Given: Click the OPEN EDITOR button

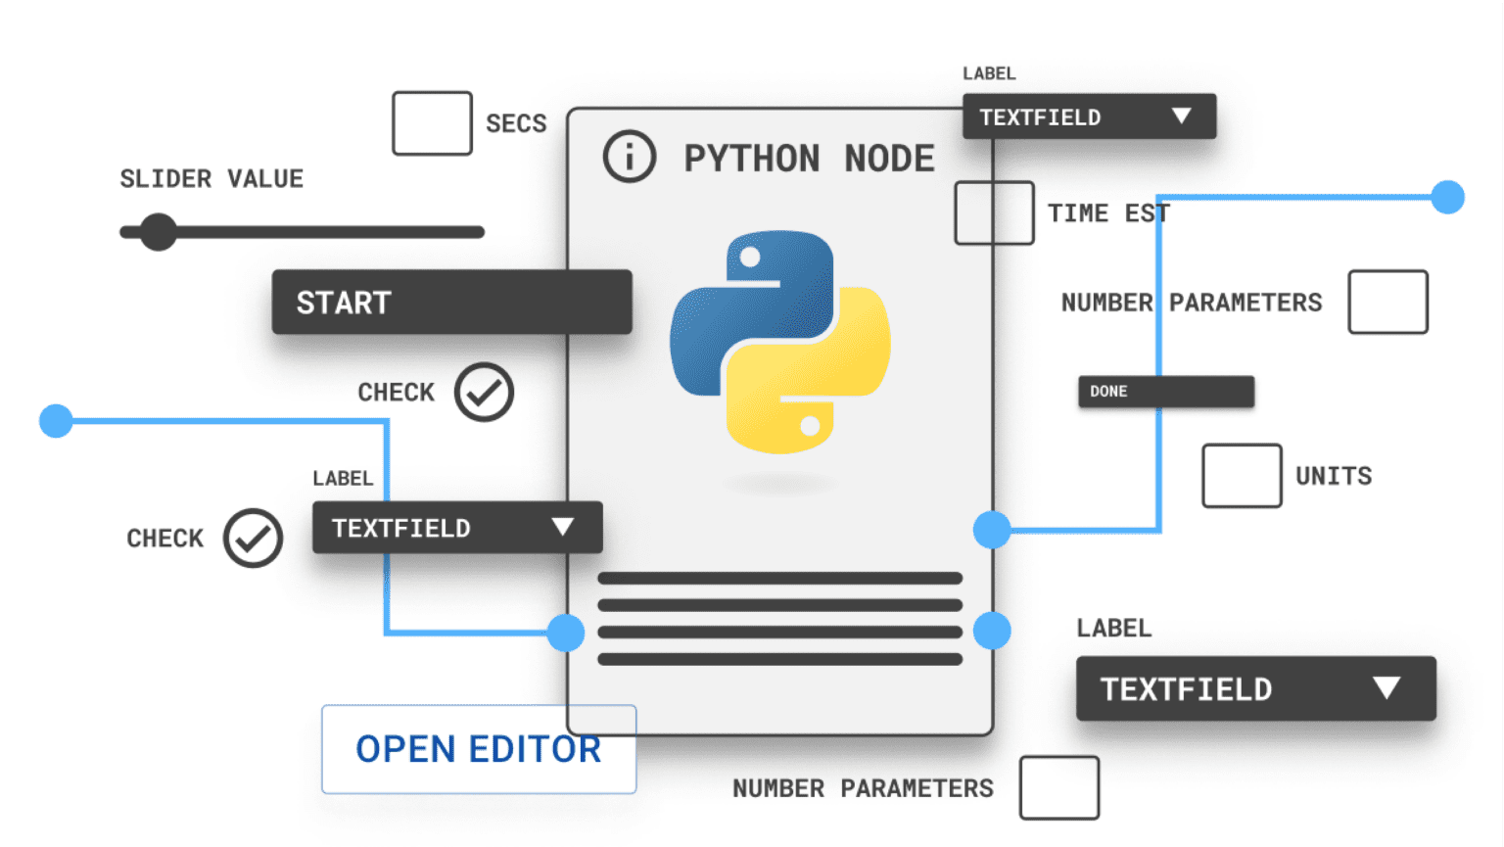Looking at the screenshot, I should (x=479, y=749).
